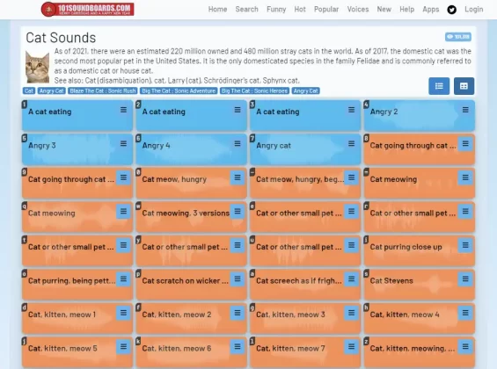Viewport: 497px width, 369px height.
Task: Open options menu icon on Angry 2 card
Action: [x=465, y=110]
